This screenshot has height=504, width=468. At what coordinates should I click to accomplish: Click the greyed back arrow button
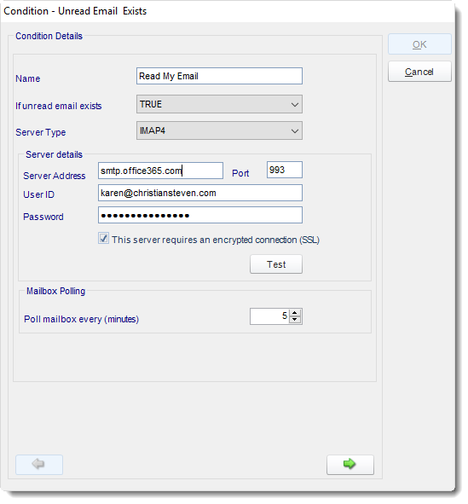click(x=39, y=464)
